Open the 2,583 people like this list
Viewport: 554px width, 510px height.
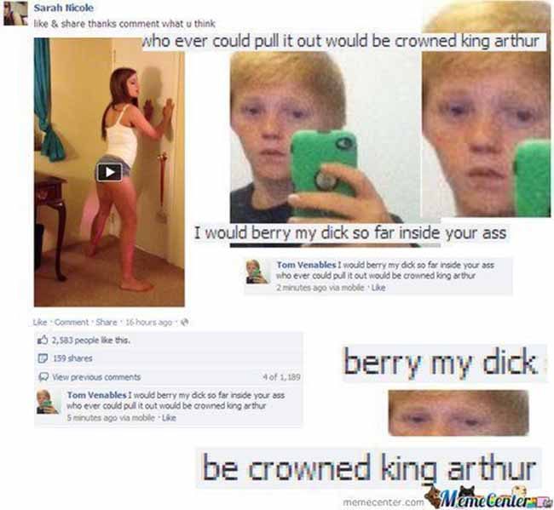(91, 341)
